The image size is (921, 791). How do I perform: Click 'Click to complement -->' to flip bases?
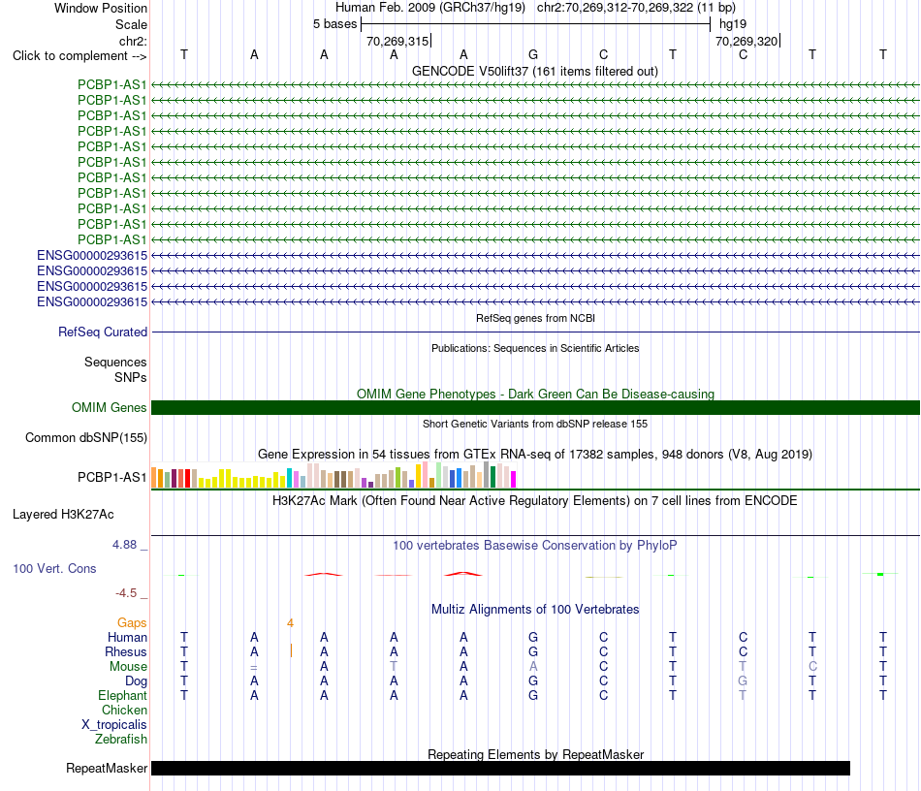(x=79, y=56)
